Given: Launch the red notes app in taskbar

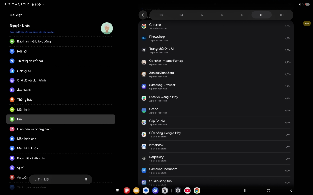Looking at the screenshot, I should [127, 191].
